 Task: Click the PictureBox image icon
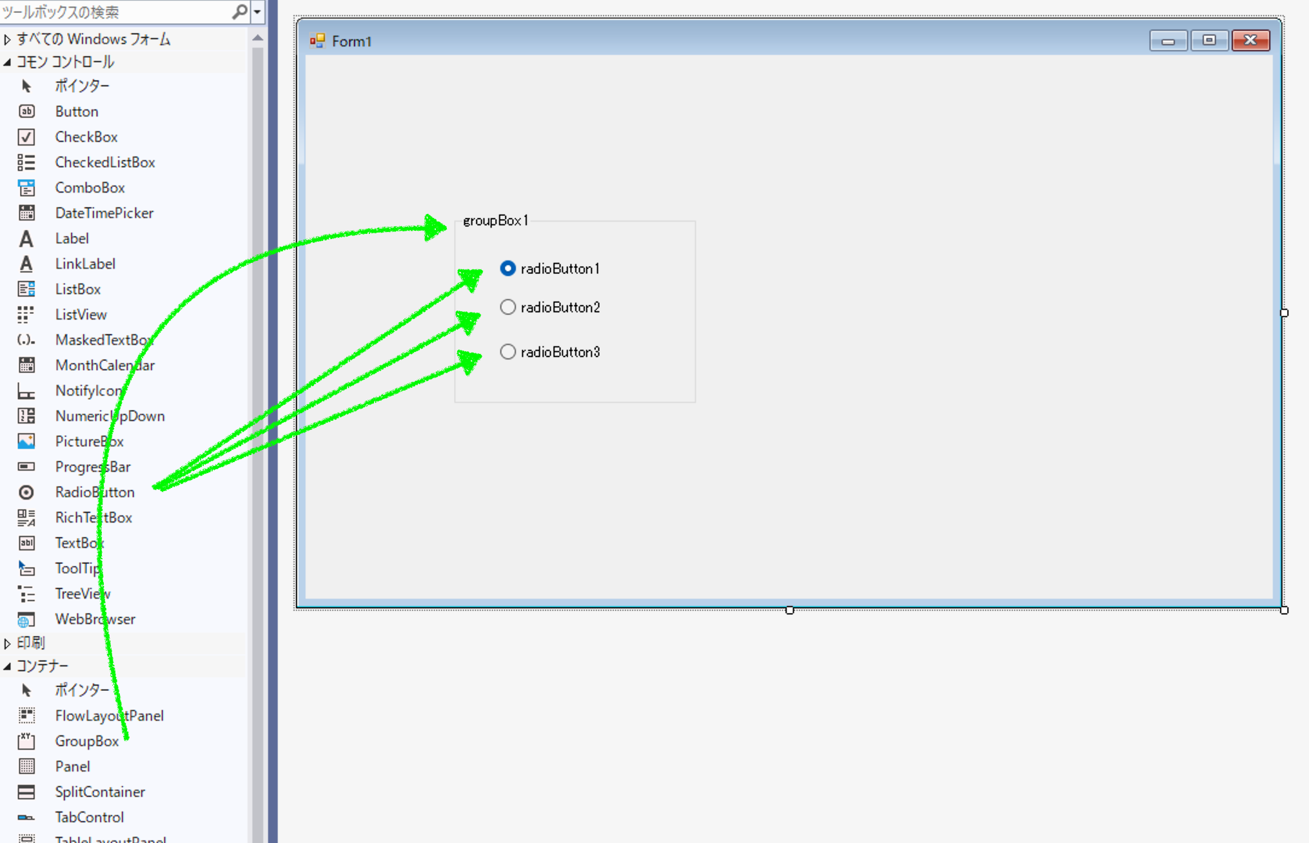click(26, 441)
